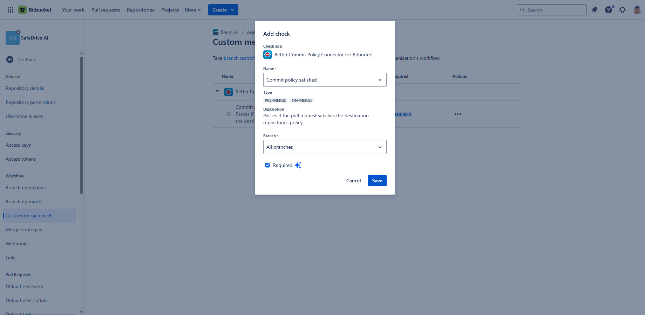Screen dimensions: 645x315
Task: Open Merge strategies in sidebar
Action: click(x=24, y=230)
